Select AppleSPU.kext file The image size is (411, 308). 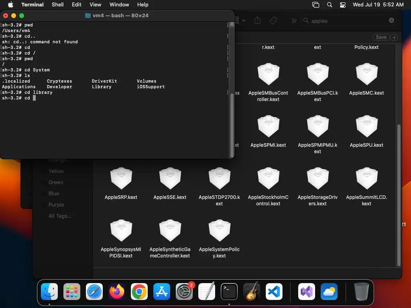click(366, 132)
